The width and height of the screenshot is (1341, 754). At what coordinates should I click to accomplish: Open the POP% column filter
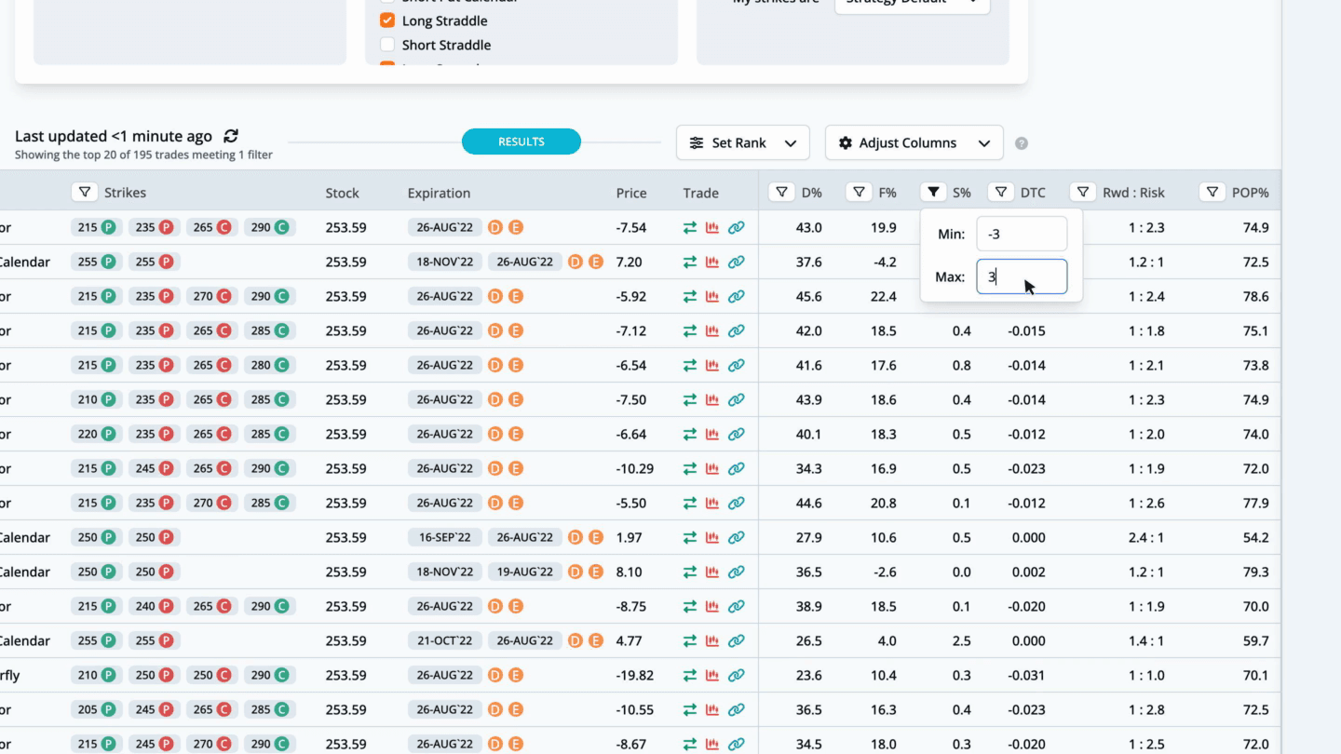1212,193
